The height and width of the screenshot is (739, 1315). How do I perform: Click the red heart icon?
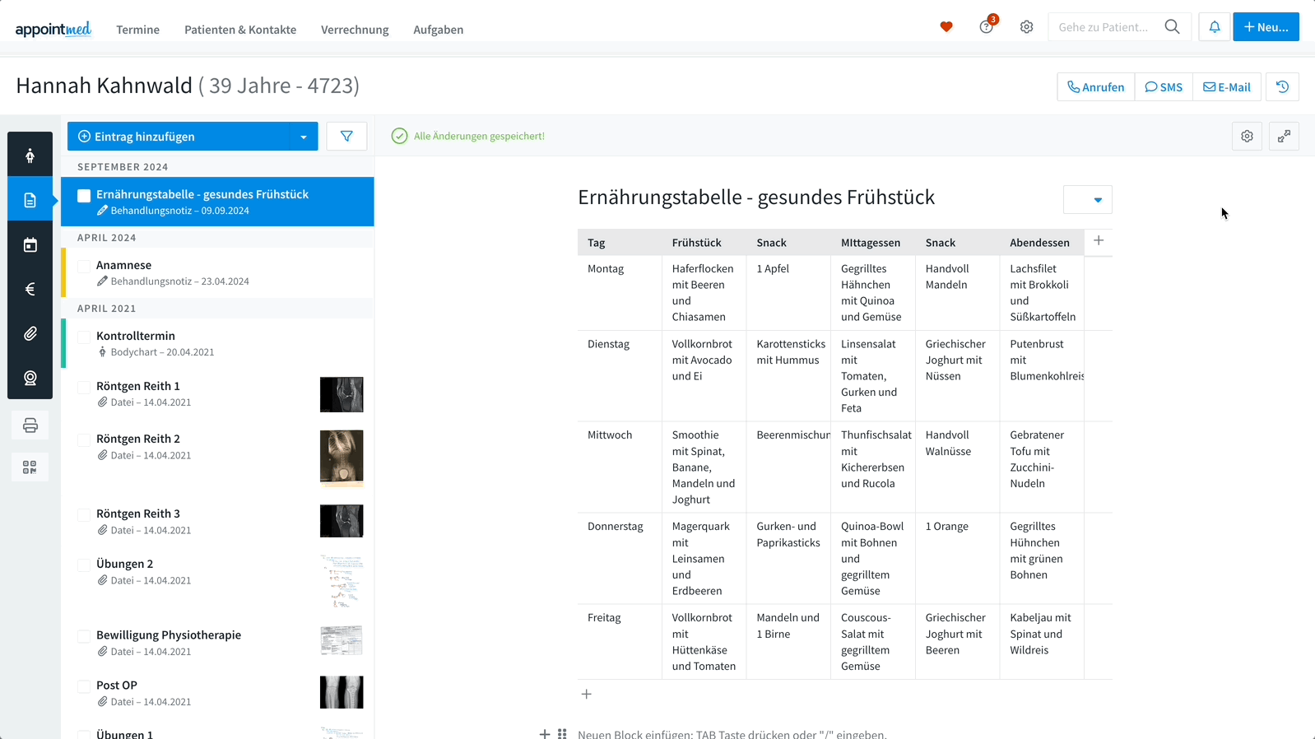pyautogui.click(x=946, y=27)
